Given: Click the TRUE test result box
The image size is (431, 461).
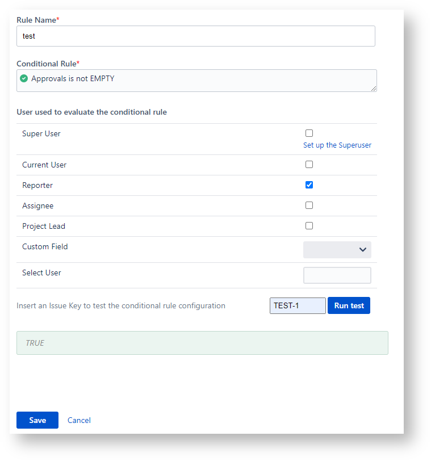Looking at the screenshot, I should [202, 343].
